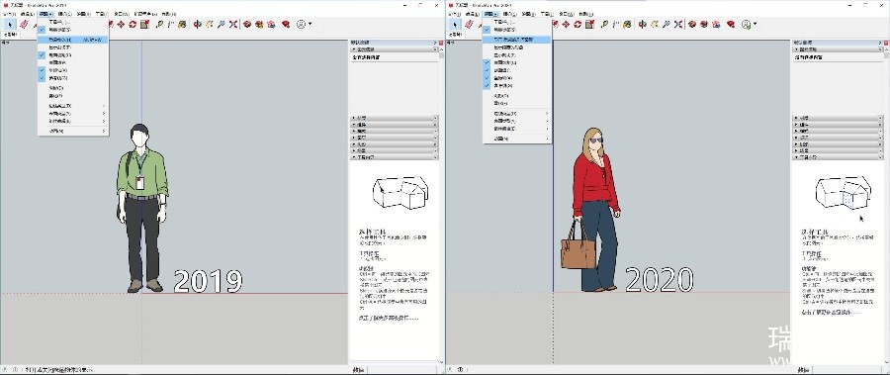Click highlighted Hidden Geometry item in 2019 View menu

pos(73,40)
